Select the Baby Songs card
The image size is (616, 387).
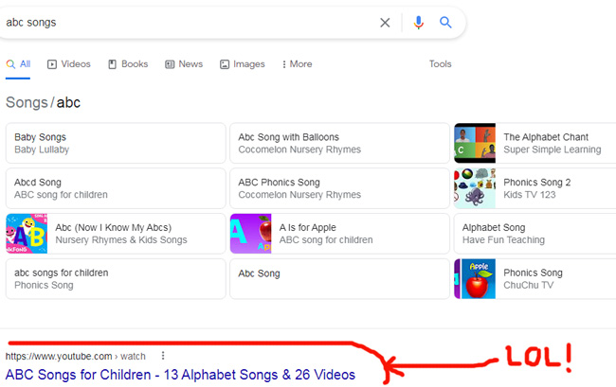click(x=116, y=143)
